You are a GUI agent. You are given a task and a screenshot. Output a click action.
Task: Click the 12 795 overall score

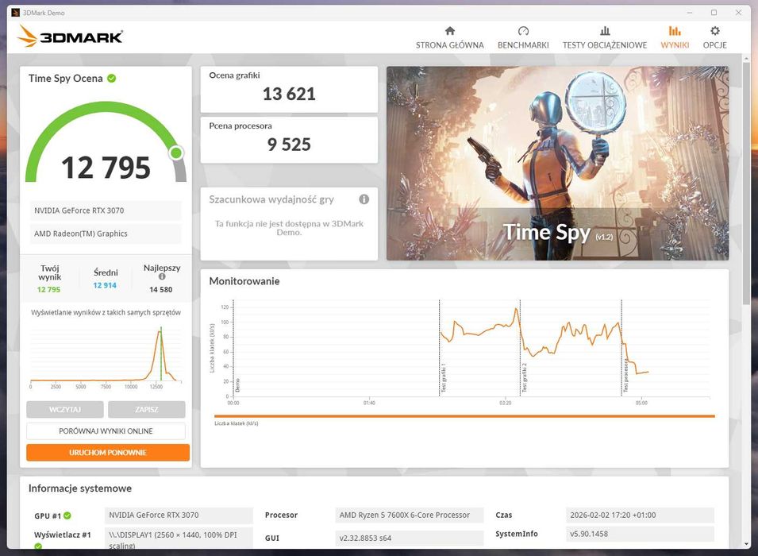[x=106, y=168]
